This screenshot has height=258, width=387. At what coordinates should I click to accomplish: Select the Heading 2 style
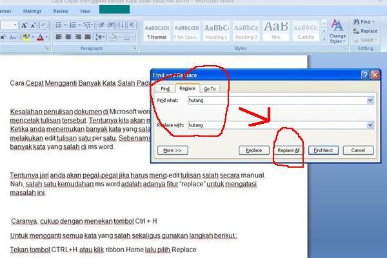pos(246,31)
